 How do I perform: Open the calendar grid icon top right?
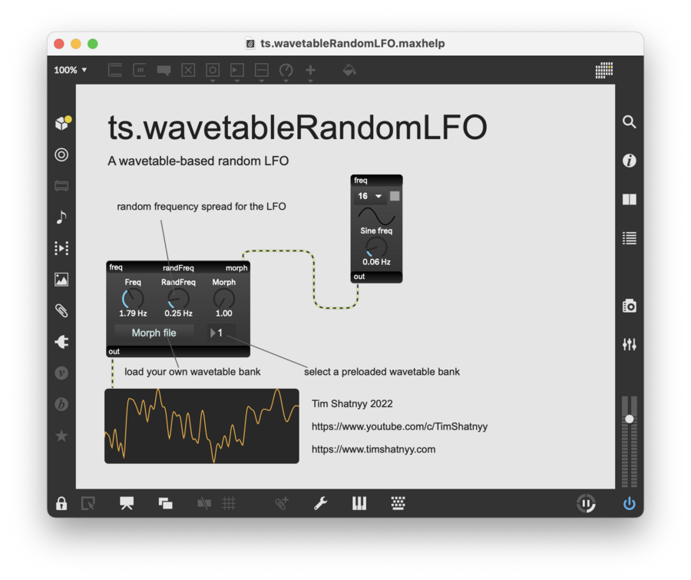(603, 70)
